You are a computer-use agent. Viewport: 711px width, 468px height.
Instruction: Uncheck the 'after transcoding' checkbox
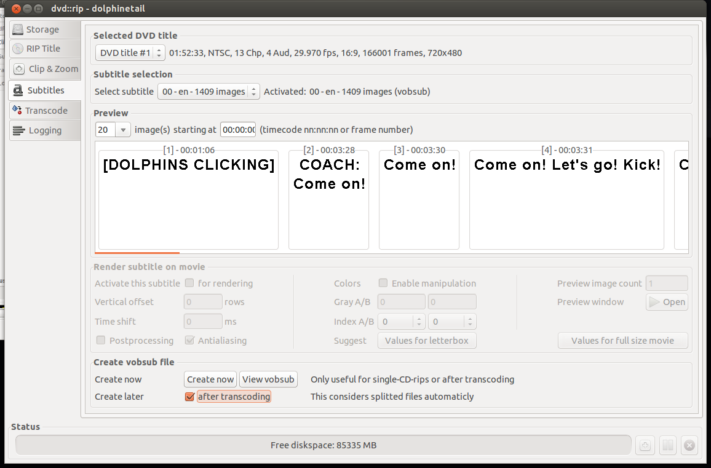(x=189, y=397)
